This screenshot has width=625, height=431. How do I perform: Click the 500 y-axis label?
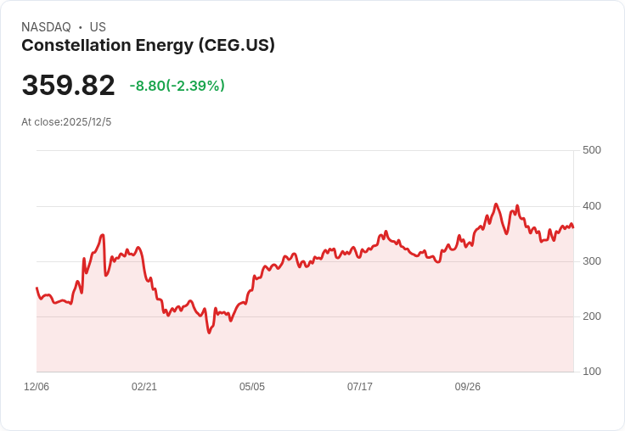591,150
